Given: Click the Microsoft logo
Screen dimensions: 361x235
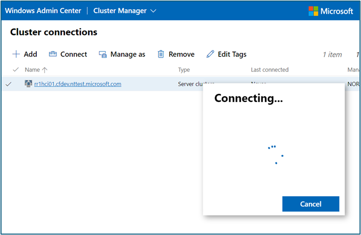Looking at the screenshot, I should [330, 11].
